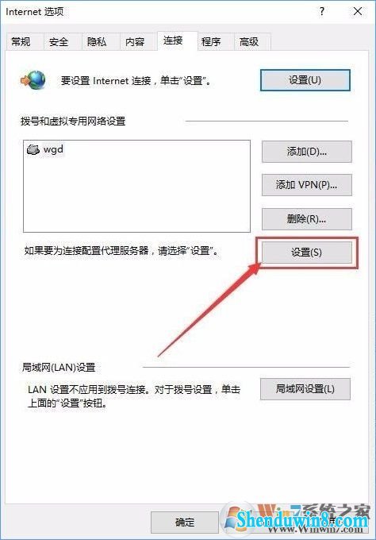
Task: Click empty area of connections list box
Action: click(136, 196)
